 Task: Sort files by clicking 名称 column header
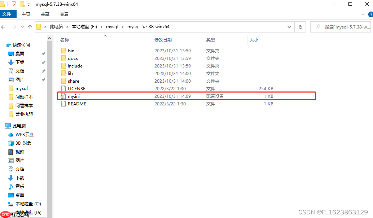(64, 40)
